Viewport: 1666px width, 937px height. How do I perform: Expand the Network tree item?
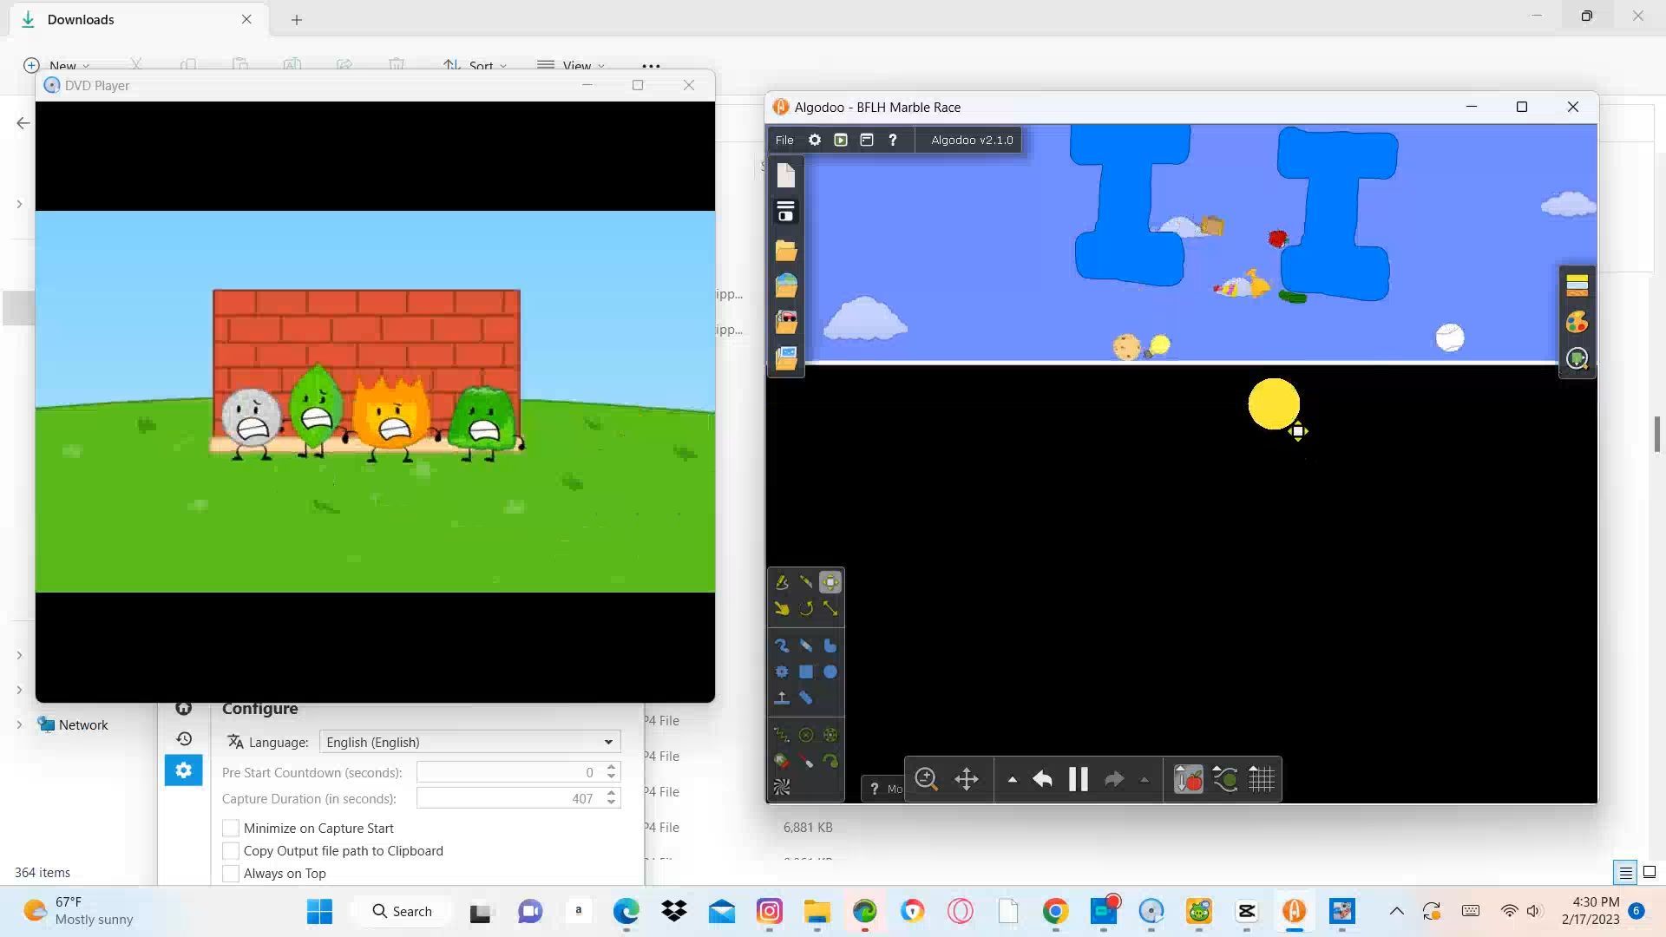(x=19, y=725)
